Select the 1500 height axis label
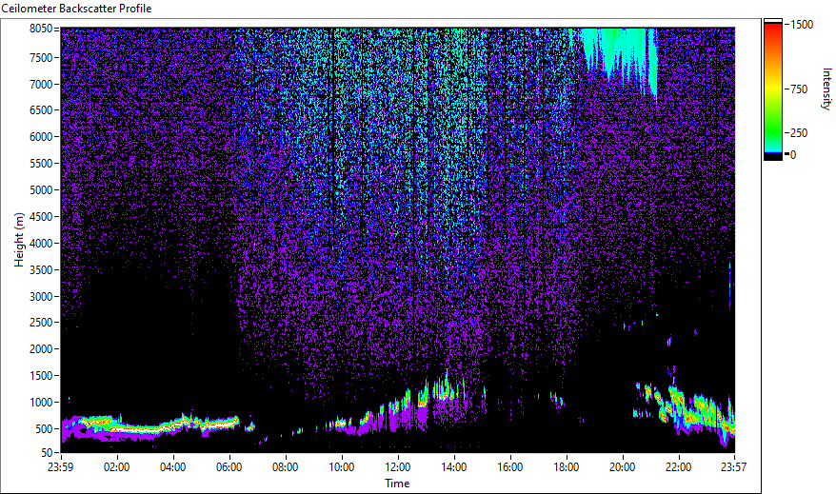The width and height of the screenshot is (836, 494). coord(41,376)
